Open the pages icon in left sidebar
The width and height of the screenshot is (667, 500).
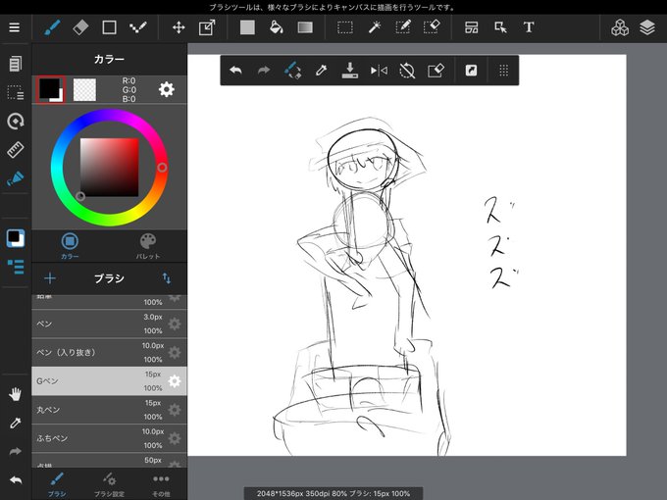[16, 64]
